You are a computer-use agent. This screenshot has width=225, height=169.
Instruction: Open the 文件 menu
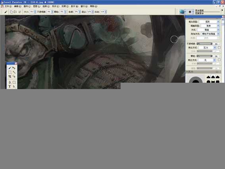[8, 6]
